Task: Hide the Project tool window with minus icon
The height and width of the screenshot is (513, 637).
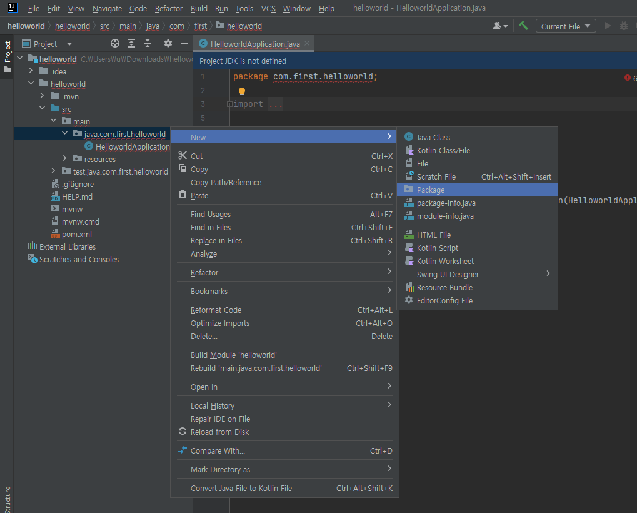Action: click(184, 44)
